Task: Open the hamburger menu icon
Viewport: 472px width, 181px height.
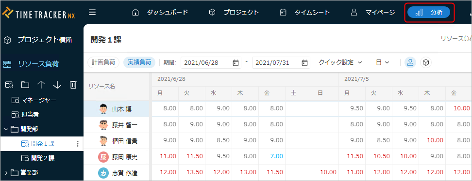Action: coord(92,12)
